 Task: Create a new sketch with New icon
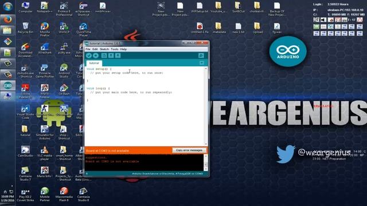[104, 56]
